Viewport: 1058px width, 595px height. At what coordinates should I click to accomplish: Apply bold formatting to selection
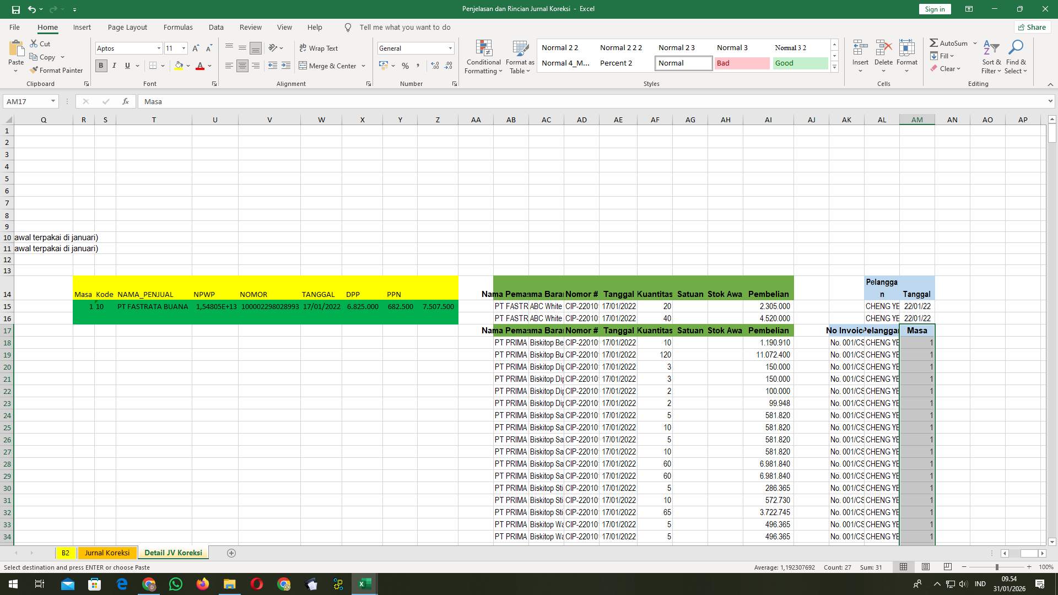tap(101, 66)
